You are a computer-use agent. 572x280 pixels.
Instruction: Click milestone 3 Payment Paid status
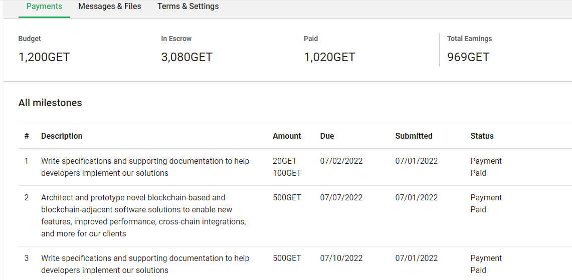tap(486, 264)
